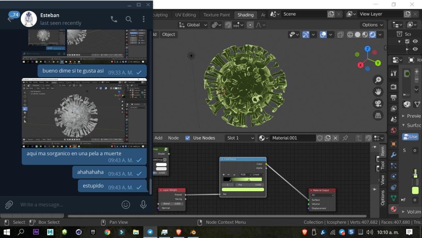Open Blender from the Windows taskbar
The image size is (422, 238).
(x=193, y=232)
